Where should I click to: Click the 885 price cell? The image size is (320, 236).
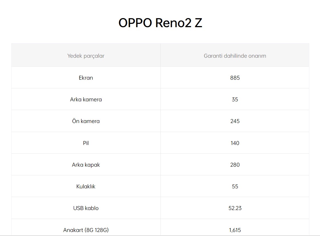click(x=235, y=78)
